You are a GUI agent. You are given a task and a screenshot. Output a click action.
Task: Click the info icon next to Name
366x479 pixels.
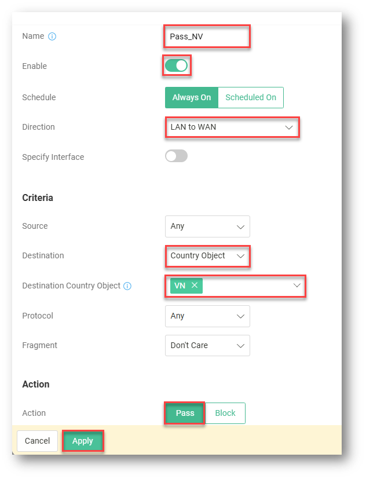[x=52, y=36]
